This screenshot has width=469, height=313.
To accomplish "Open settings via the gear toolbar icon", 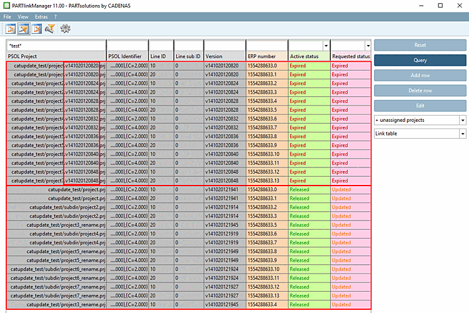I will (x=65, y=28).
